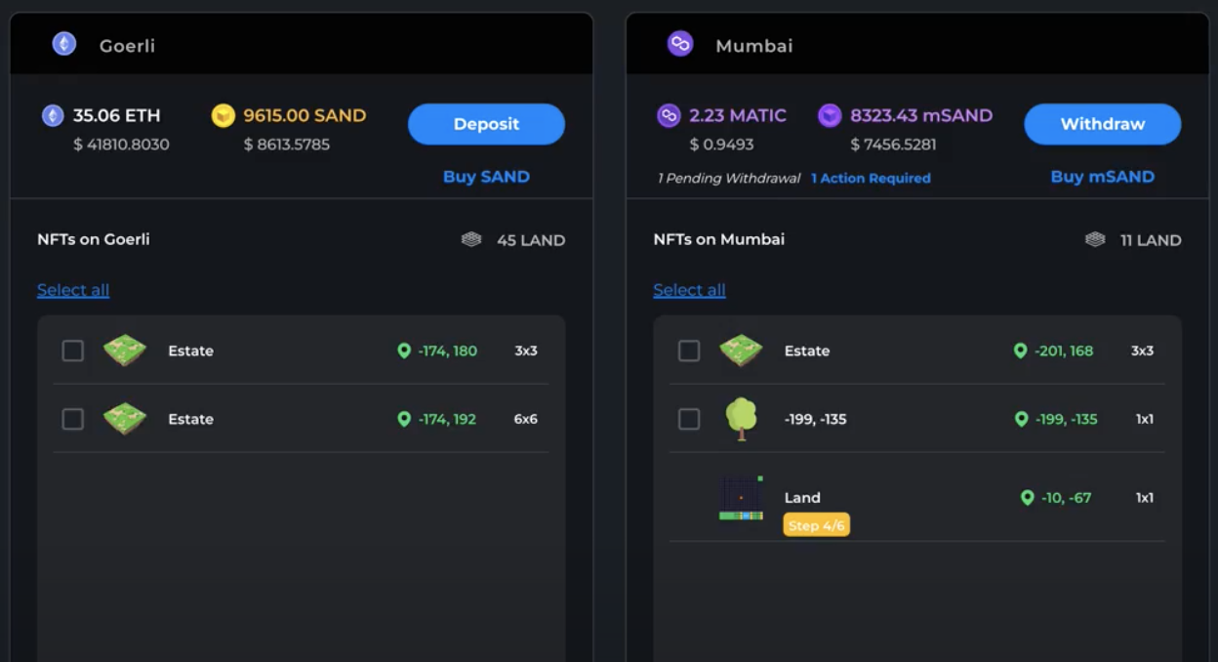The image size is (1218, 662).
Task: Click the tree thumbnail for -199, -135
Action: [741, 419]
